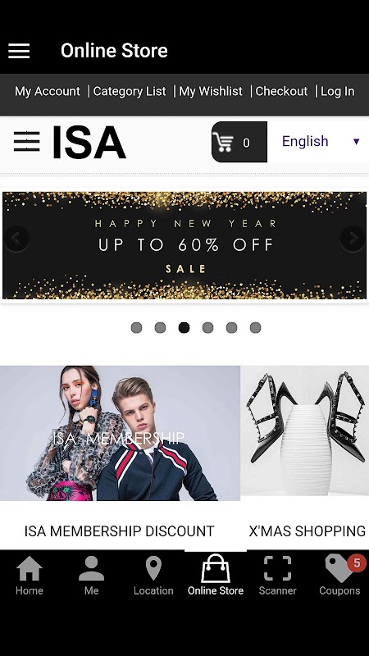Open the ISA store hamburger menu
Image resolution: width=369 pixels, height=656 pixels.
pos(27,141)
